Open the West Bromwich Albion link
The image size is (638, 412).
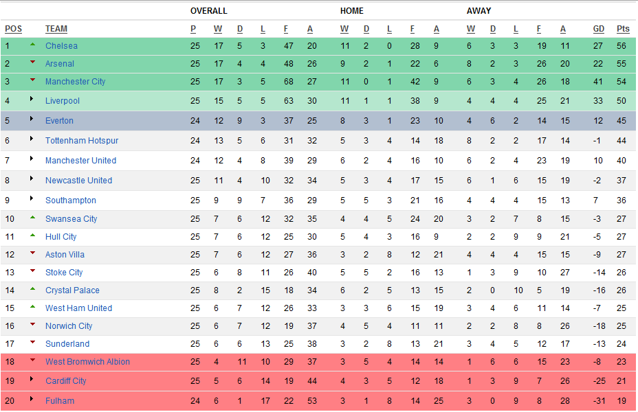[87, 362]
